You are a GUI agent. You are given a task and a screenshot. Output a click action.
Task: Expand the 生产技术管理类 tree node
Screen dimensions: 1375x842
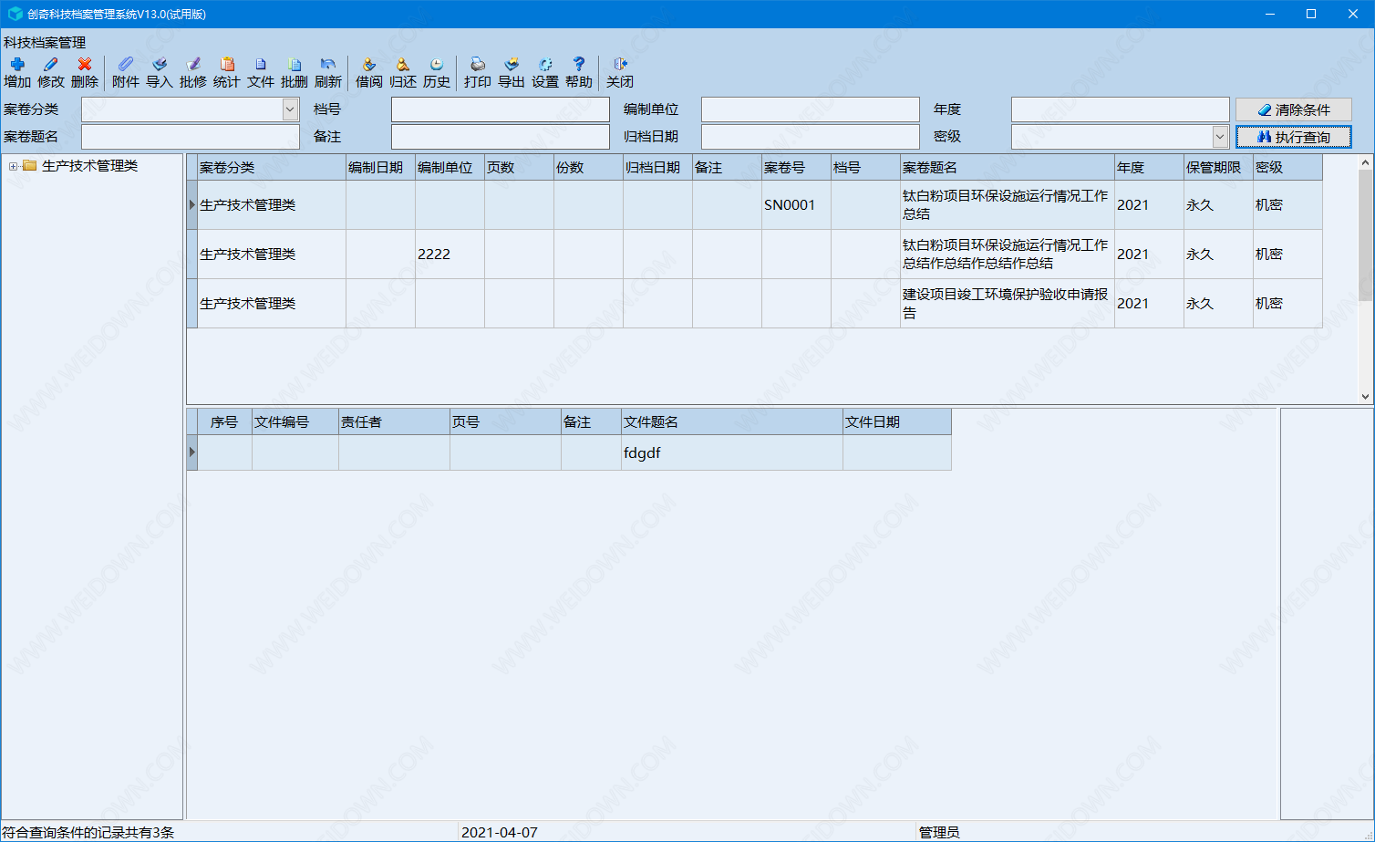[x=14, y=166]
